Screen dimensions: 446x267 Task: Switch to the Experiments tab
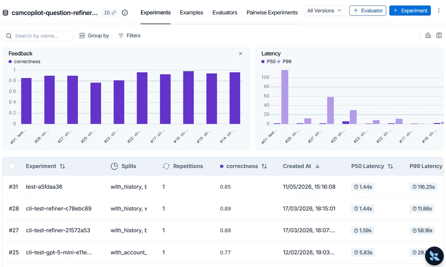[x=155, y=13]
